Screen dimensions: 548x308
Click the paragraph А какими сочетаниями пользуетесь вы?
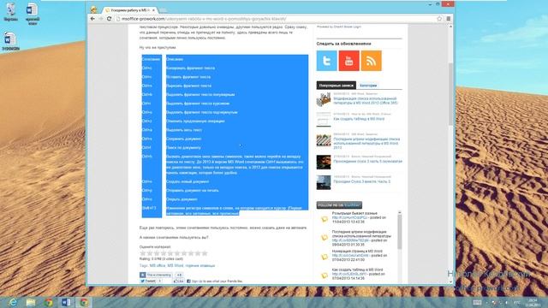174,238
